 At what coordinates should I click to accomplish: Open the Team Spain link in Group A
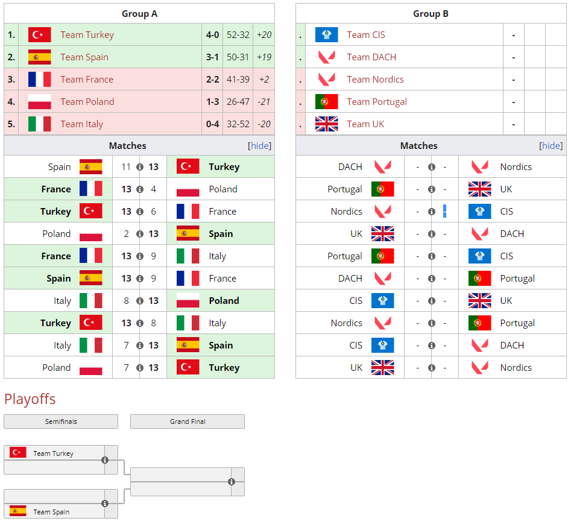[84, 57]
